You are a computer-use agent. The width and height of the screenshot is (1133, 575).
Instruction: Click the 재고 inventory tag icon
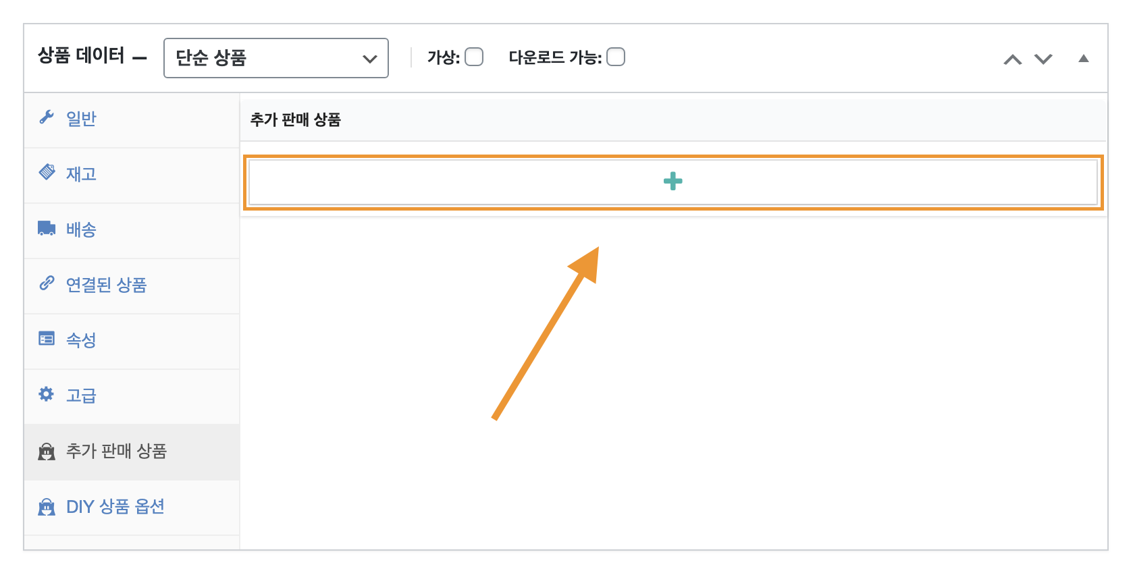coord(47,172)
